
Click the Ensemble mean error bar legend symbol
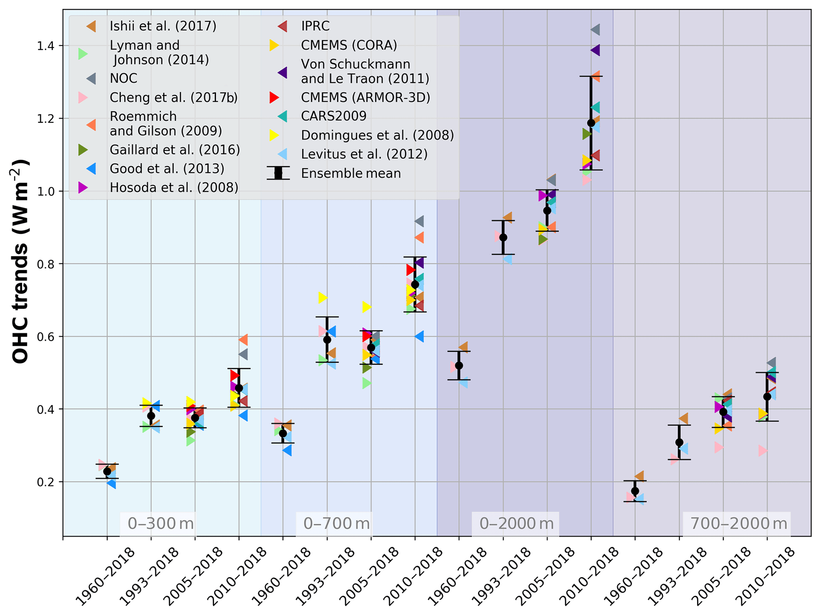click(278, 173)
